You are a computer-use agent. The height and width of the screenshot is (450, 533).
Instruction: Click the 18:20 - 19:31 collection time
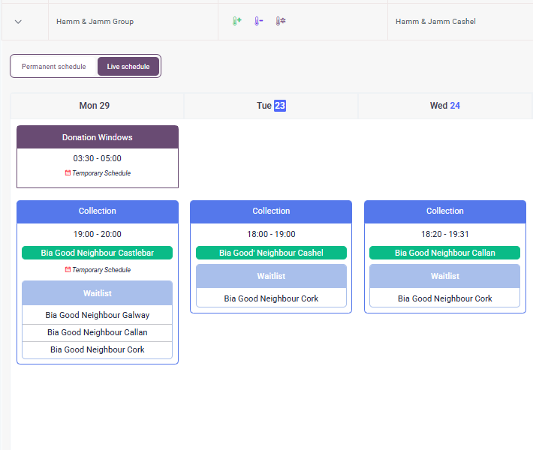click(x=445, y=234)
